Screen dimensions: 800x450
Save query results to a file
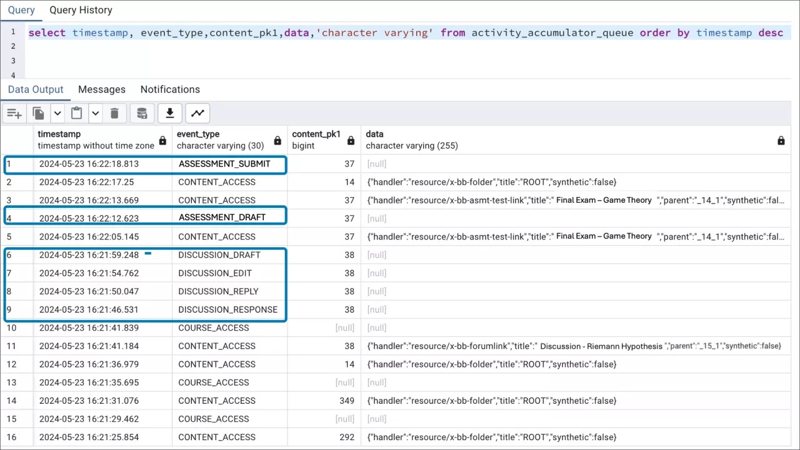pos(169,113)
